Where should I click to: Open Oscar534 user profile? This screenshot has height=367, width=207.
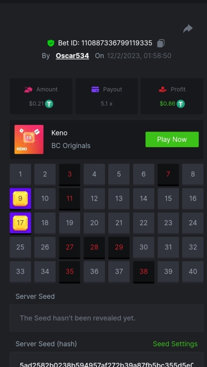pyautogui.click(x=72, y=56)
